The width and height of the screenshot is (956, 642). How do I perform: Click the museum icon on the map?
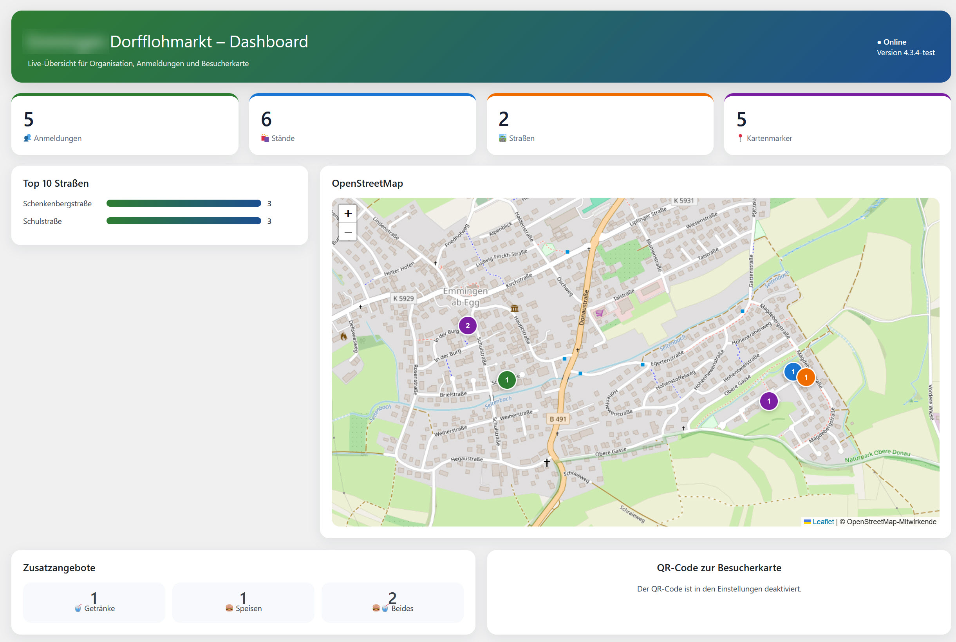tap(515, 308)
